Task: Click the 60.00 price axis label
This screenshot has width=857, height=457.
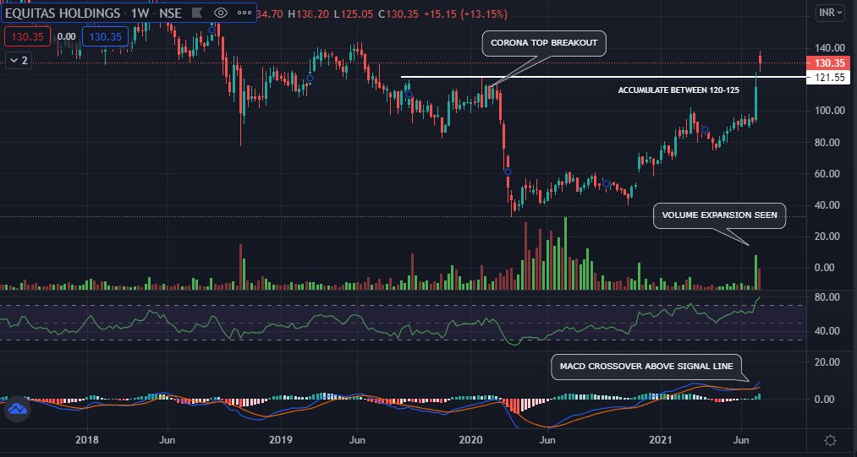Action: (x=828, y=174)
